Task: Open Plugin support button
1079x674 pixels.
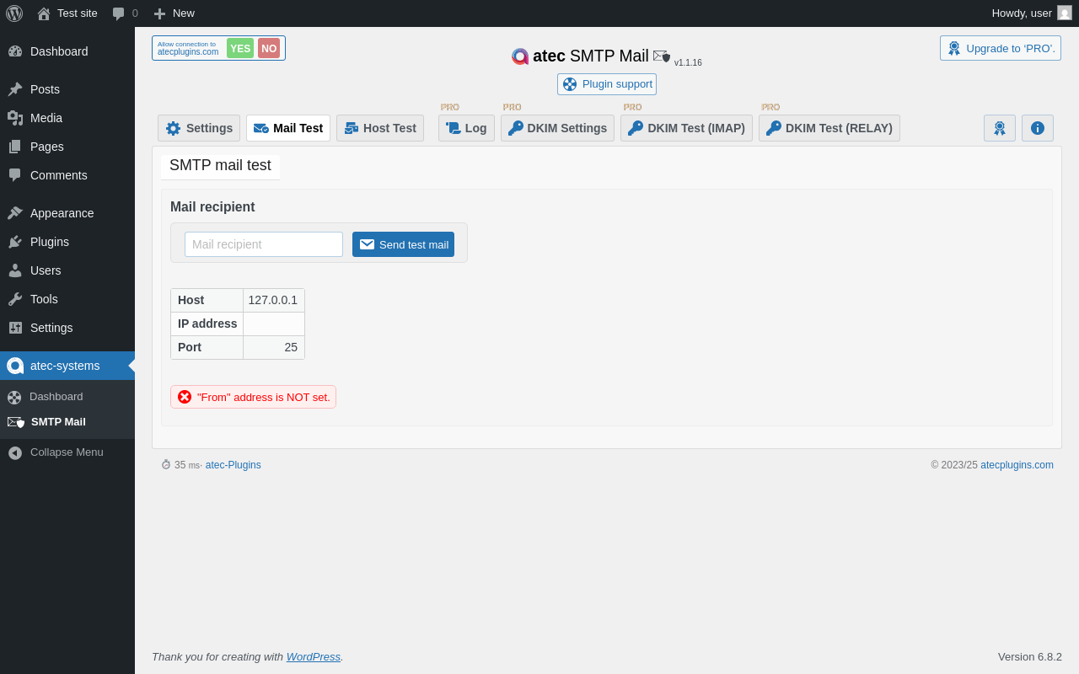Action: pyautogui.click(x=607, y=84)
